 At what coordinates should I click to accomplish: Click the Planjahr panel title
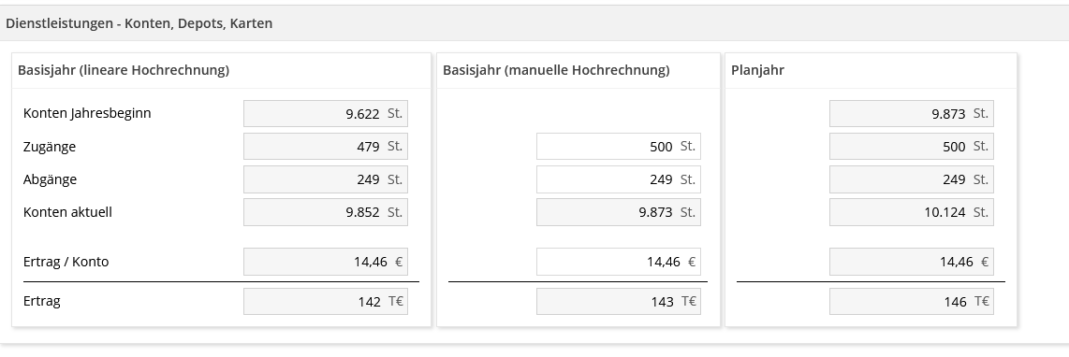[x=757, y=70]
